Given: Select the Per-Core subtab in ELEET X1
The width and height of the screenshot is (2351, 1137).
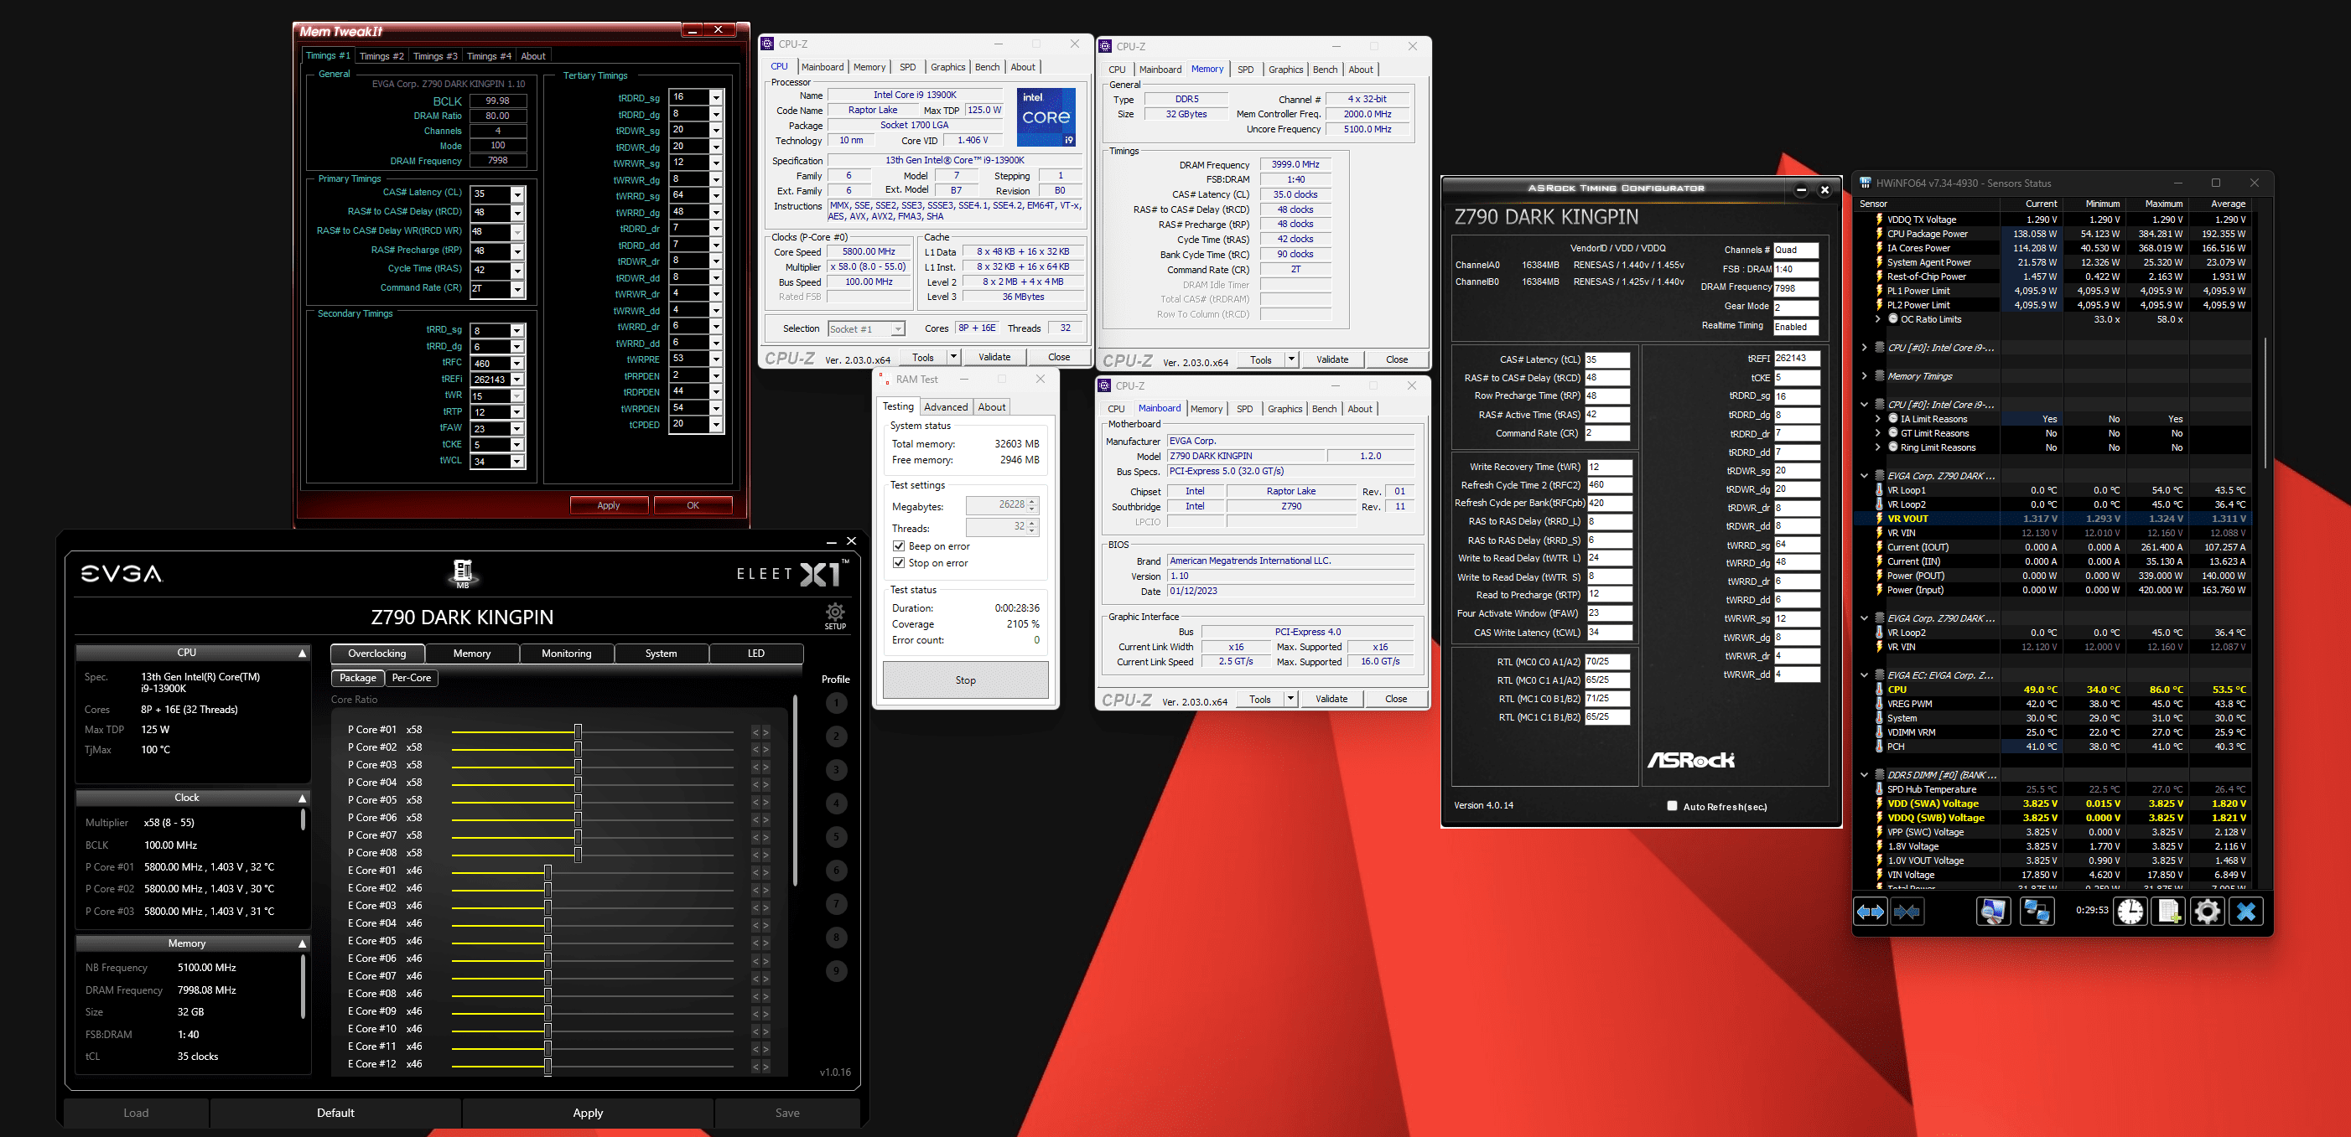Looking at the screenshot, I should pos(412,678).
